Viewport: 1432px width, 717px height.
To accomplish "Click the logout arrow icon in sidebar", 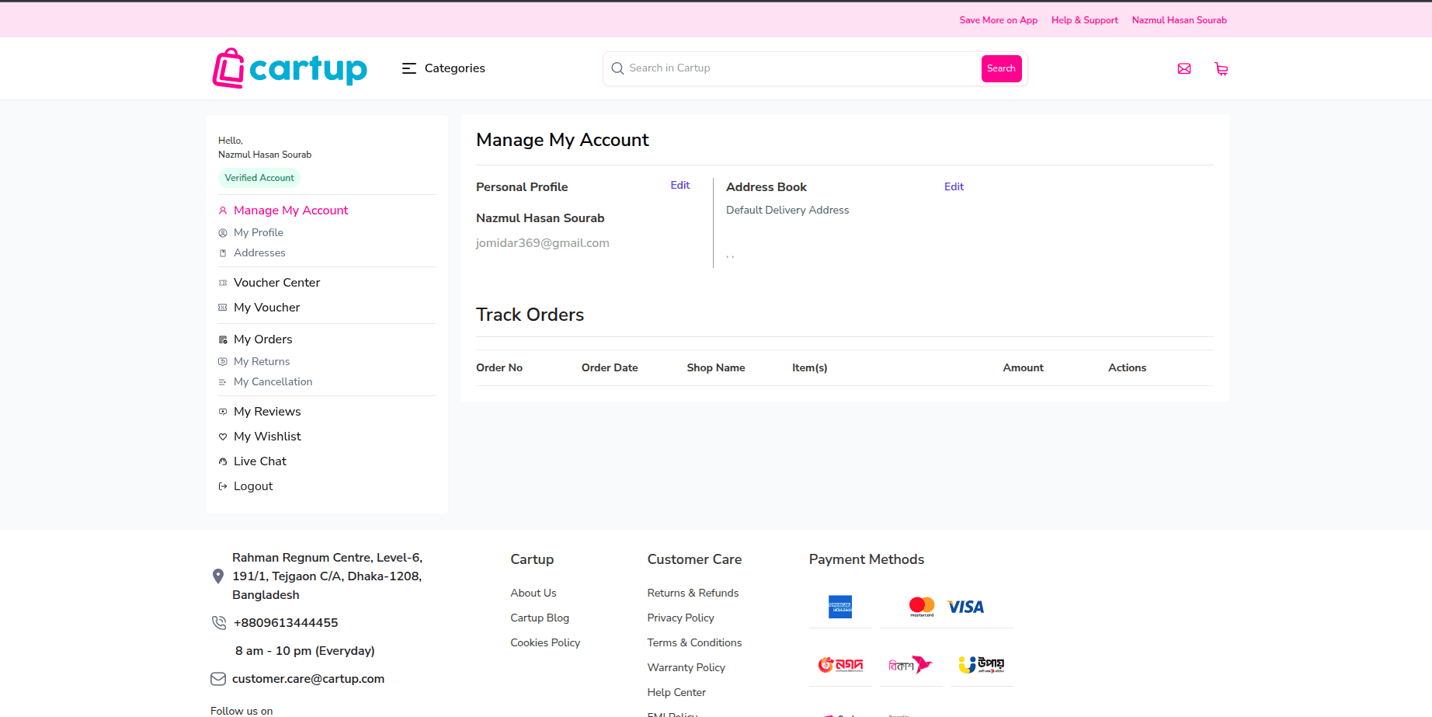I will coord(223,486).
